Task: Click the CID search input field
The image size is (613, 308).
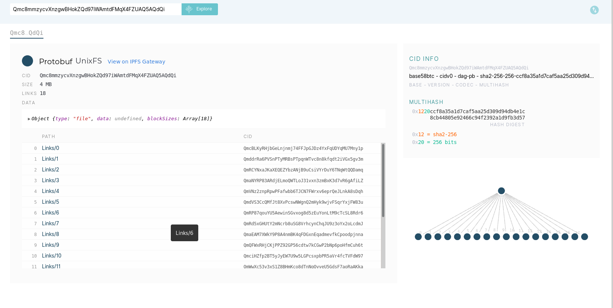Action: (96, 9)
